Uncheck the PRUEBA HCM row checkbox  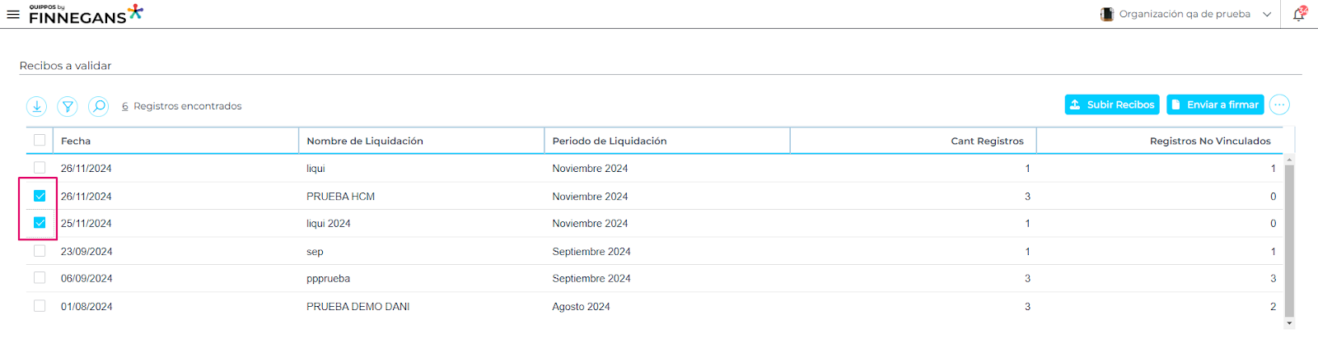[x=40, y=196]
